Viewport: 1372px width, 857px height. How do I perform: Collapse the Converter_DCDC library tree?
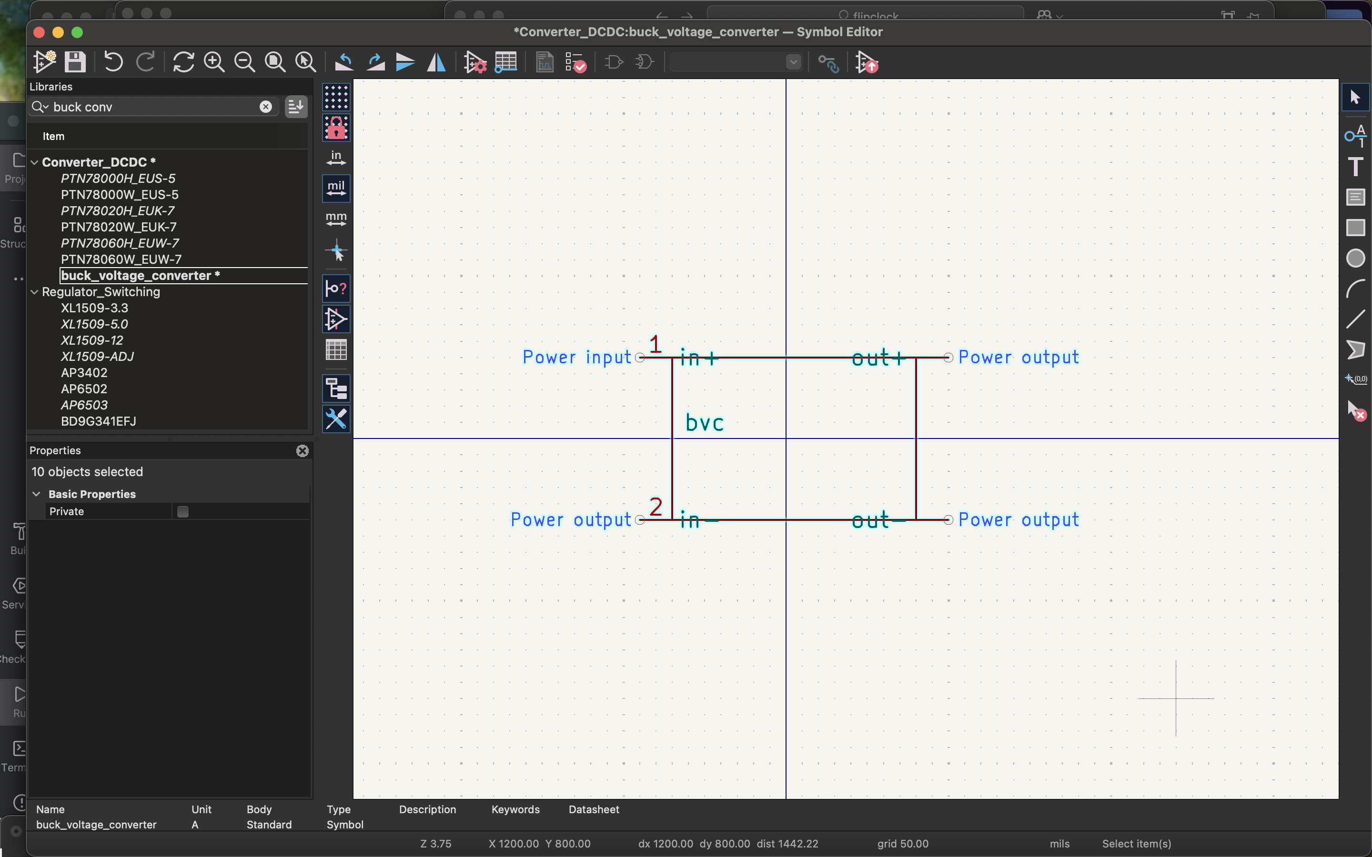pyautogui.click(x=35, y=163)
